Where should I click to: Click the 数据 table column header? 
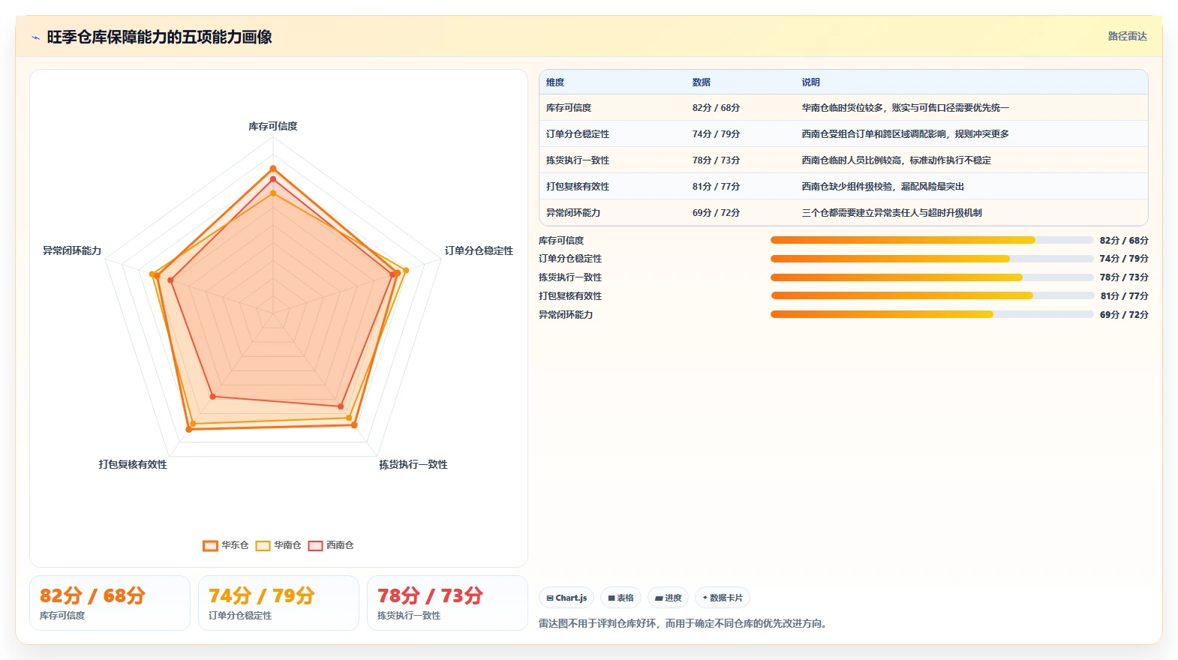(702, 82)
